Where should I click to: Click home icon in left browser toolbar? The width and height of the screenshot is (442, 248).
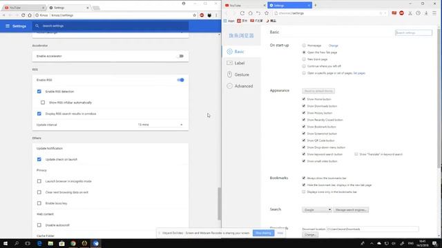30,15
